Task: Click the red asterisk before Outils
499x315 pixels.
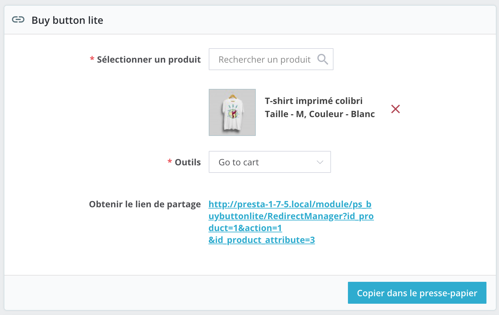Action: click(x=170, y=162)
